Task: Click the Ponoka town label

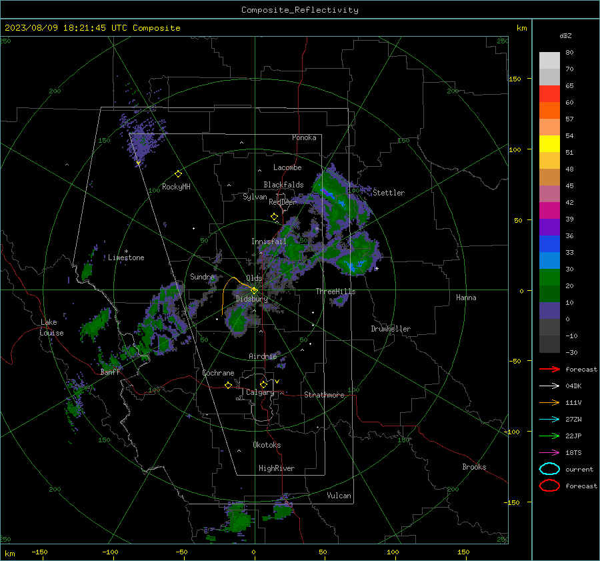Action: 304,137
